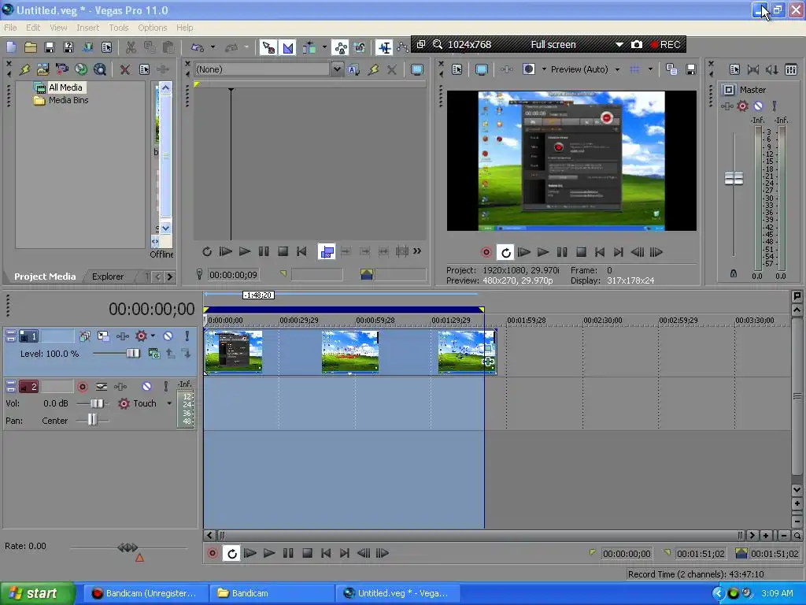
Task: Click the Cut scissors icon
Action: (131, 47)
